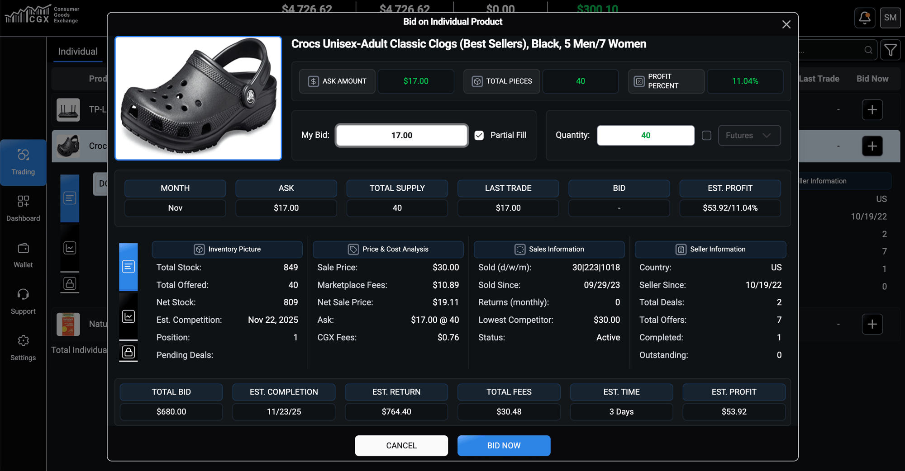Image resolution: width=905 pixels, height=471 pixels.
Task: Cancel the bid dialog
Action: point(401,445)
